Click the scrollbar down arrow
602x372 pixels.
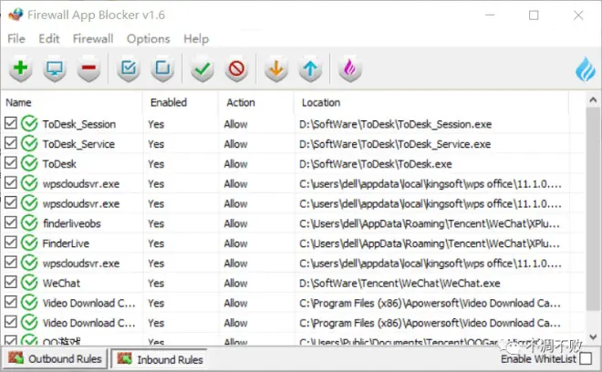pyautogui.click(x=593, y=337)
